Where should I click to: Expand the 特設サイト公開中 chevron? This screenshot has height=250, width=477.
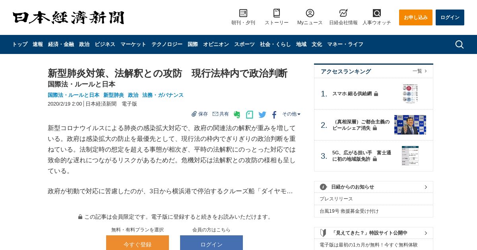click(x=426, y=233)
